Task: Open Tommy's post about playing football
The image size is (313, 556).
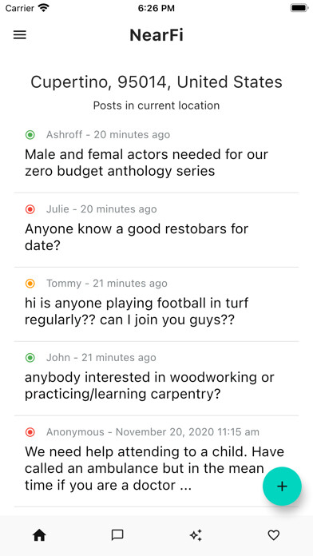Action: (156, 304)
